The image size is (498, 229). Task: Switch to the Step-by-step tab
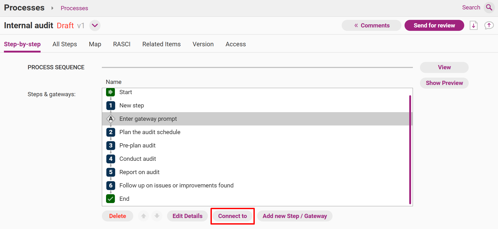(x=22, y=44)
